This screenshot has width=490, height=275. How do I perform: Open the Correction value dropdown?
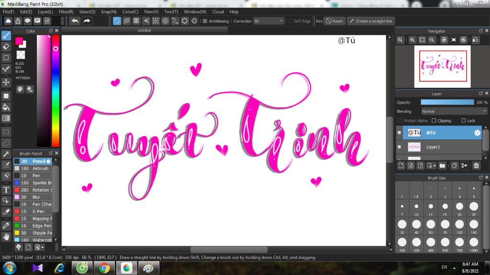coord(281,21)
